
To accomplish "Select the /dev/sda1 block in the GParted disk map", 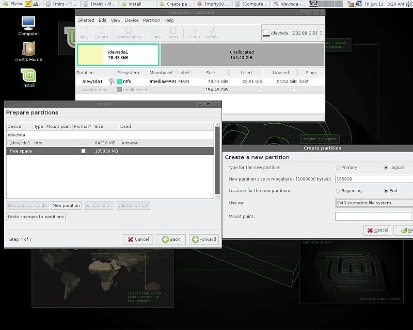I will [118, 55].
